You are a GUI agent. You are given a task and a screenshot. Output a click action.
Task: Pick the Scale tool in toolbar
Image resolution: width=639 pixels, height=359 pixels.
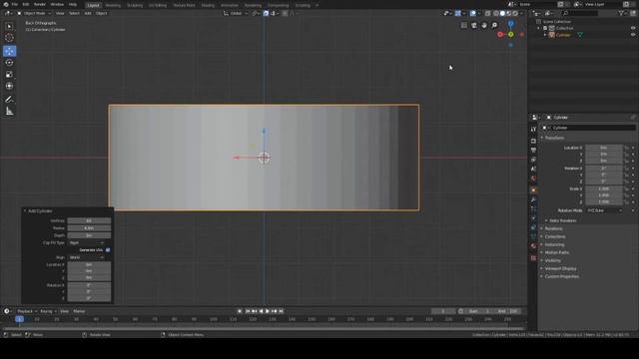tap(9, 75)
